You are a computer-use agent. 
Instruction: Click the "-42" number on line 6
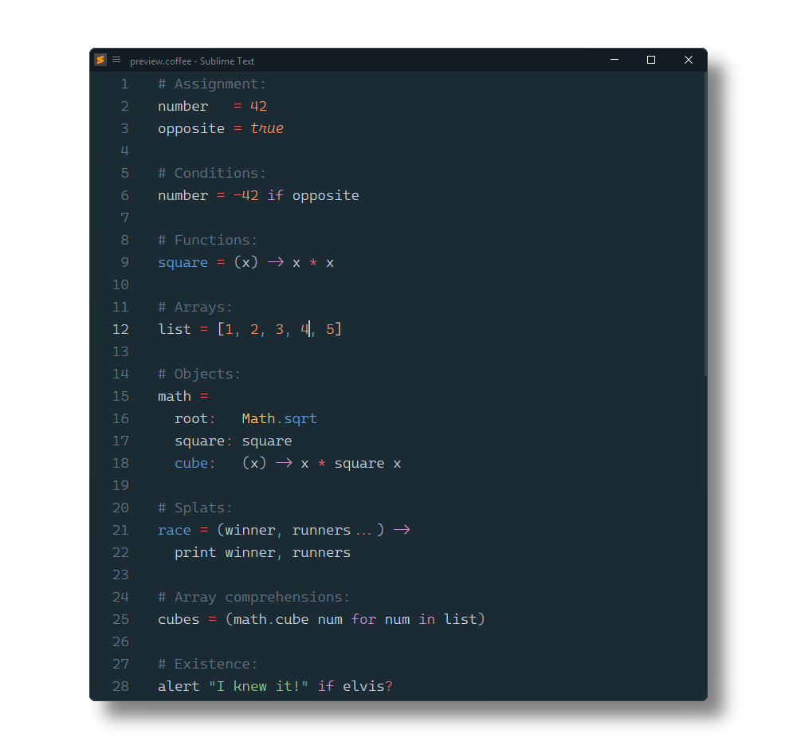246,195
